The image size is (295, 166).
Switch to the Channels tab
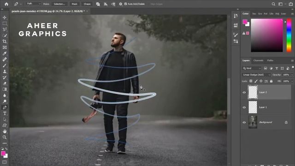[x=258, y=60]
